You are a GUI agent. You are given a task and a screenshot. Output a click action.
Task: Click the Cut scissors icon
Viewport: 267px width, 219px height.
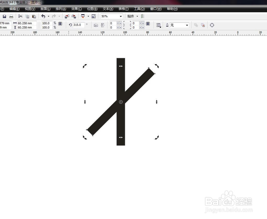[x=20, y=16]
